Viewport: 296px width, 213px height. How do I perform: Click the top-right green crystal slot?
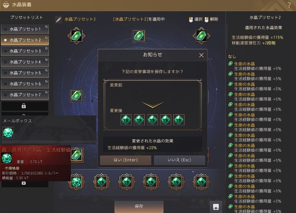tap(201, 36)
